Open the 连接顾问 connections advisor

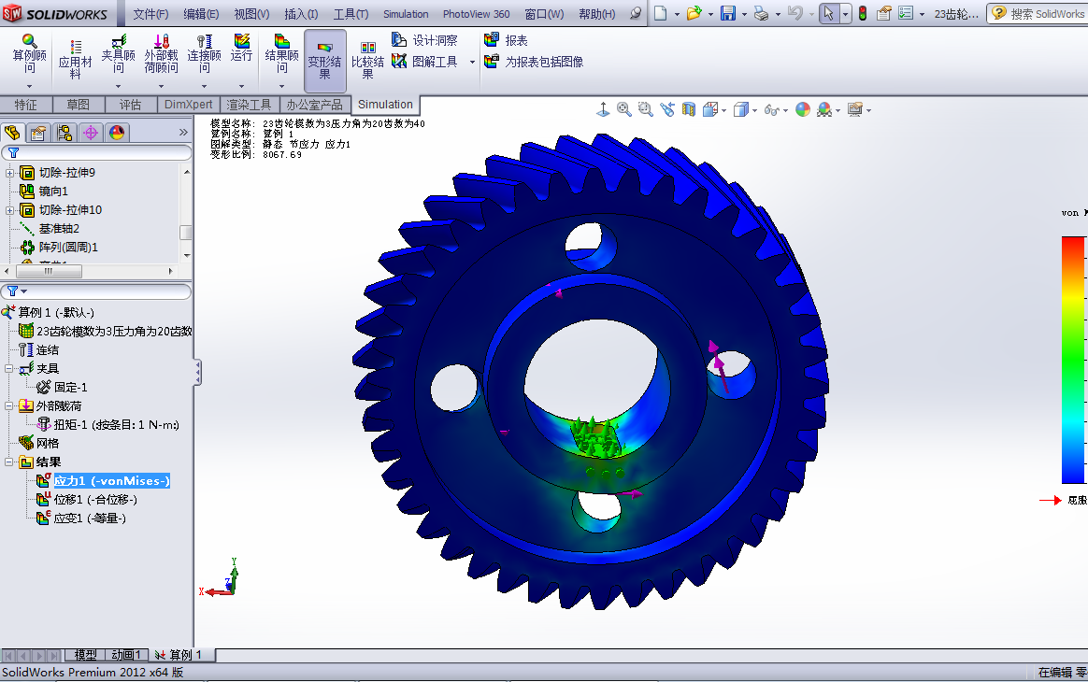[x=204, y=53]
